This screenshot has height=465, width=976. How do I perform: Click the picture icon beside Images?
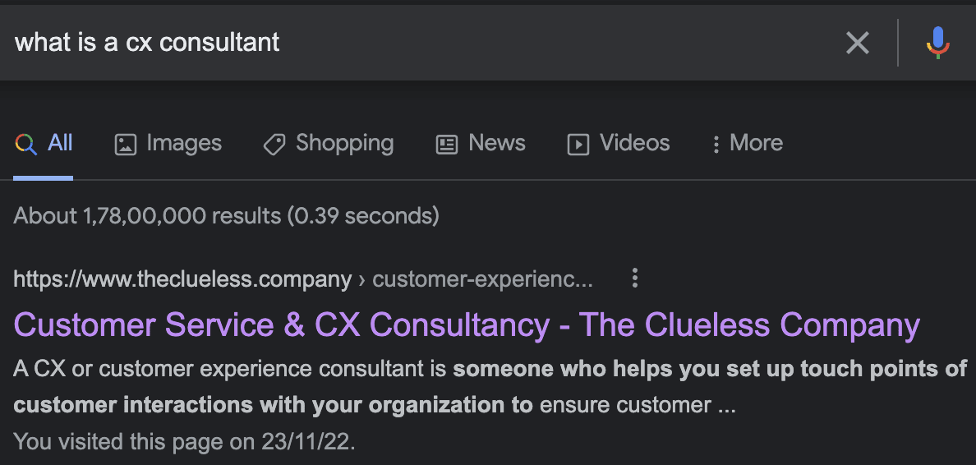point(125,145)
